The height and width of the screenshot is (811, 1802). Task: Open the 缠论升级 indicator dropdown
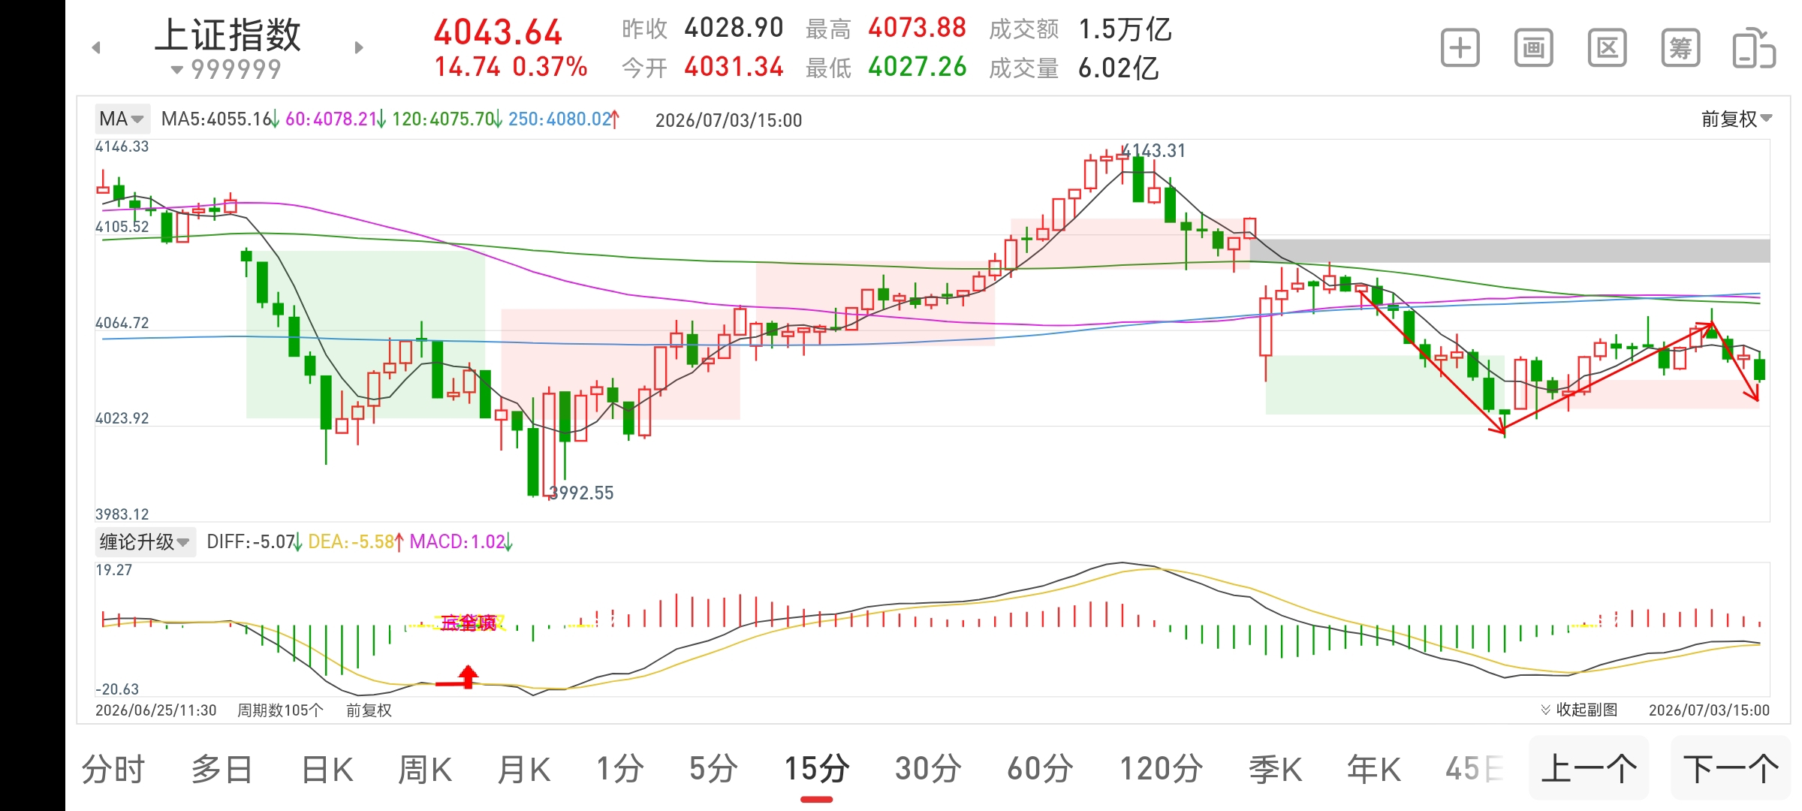pos(145,541)
